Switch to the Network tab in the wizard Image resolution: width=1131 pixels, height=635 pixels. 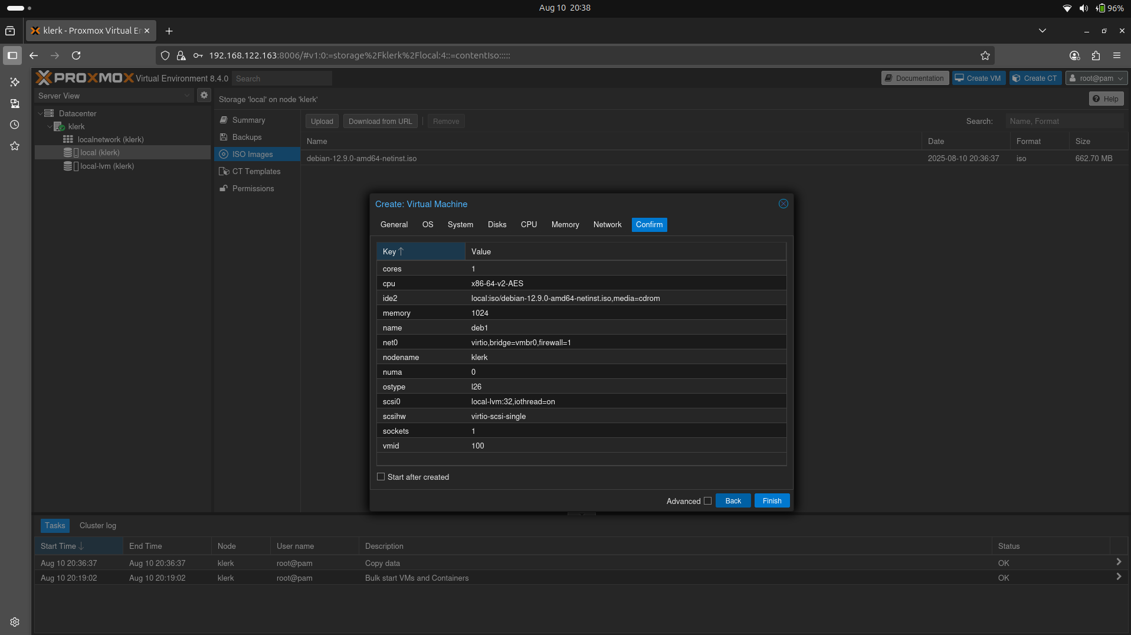click(607, 224)
